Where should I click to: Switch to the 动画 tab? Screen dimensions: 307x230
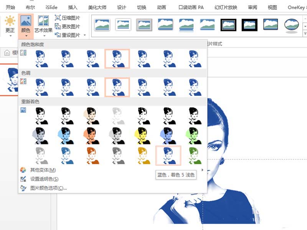click(x=162, y=7)
